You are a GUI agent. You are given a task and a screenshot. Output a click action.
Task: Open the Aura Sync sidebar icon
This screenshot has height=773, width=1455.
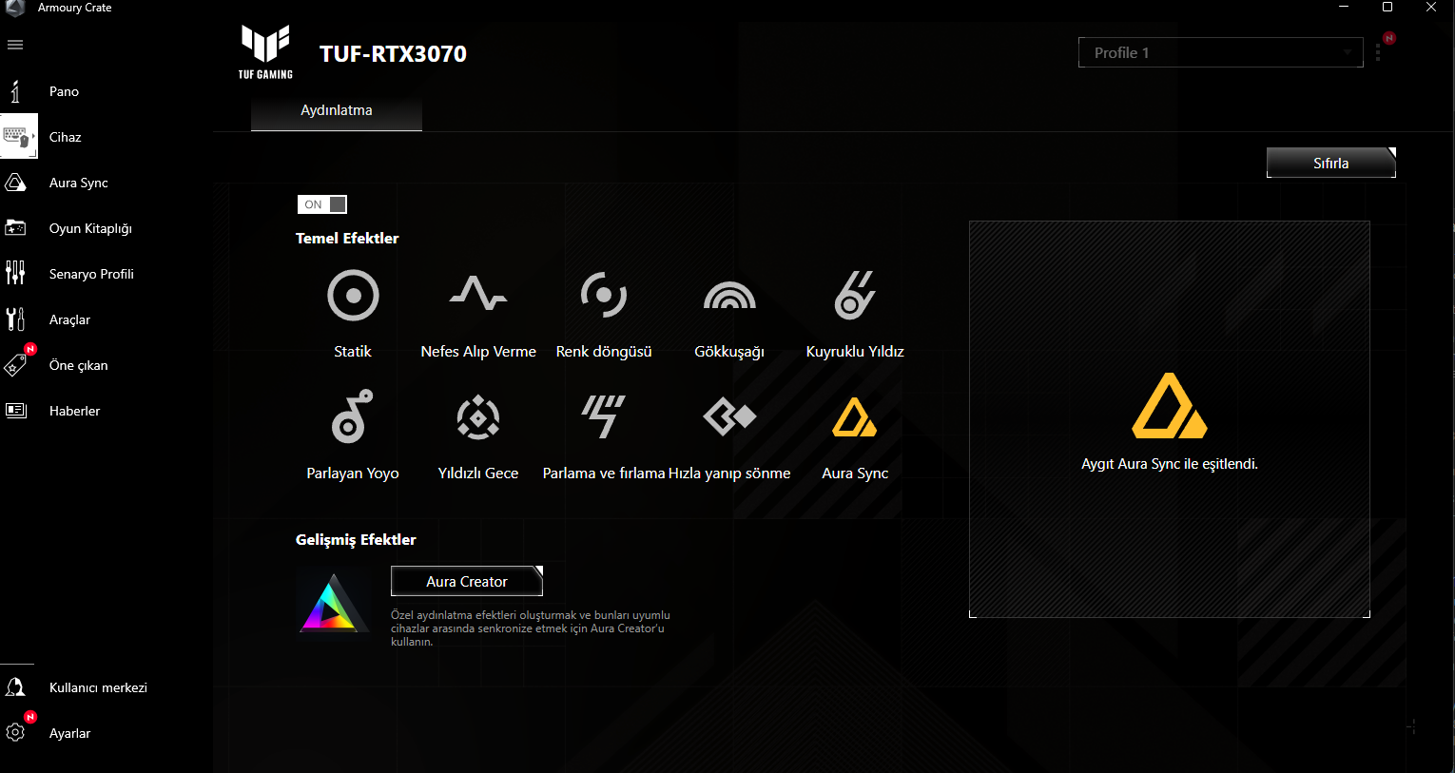point(15,183)
